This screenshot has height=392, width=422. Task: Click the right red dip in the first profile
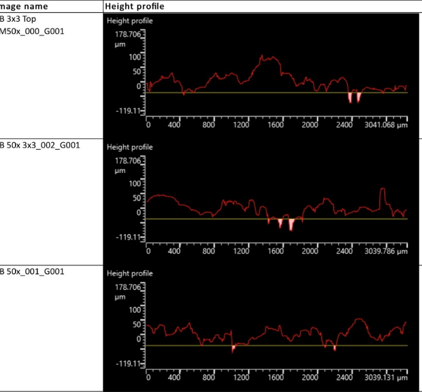[x=359, y=98]
